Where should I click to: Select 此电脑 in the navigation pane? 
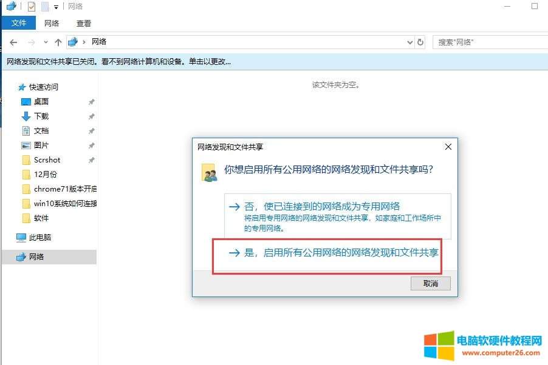tap(40, 237)
